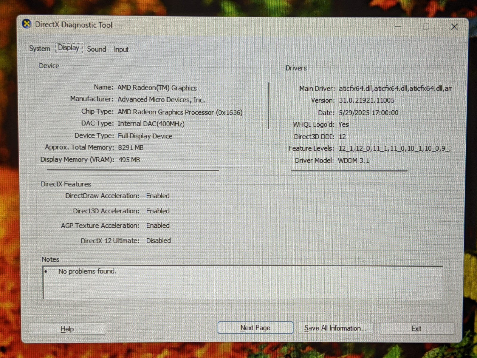
Task: Click the Feature Levels value text
Action: pos(394,149)
